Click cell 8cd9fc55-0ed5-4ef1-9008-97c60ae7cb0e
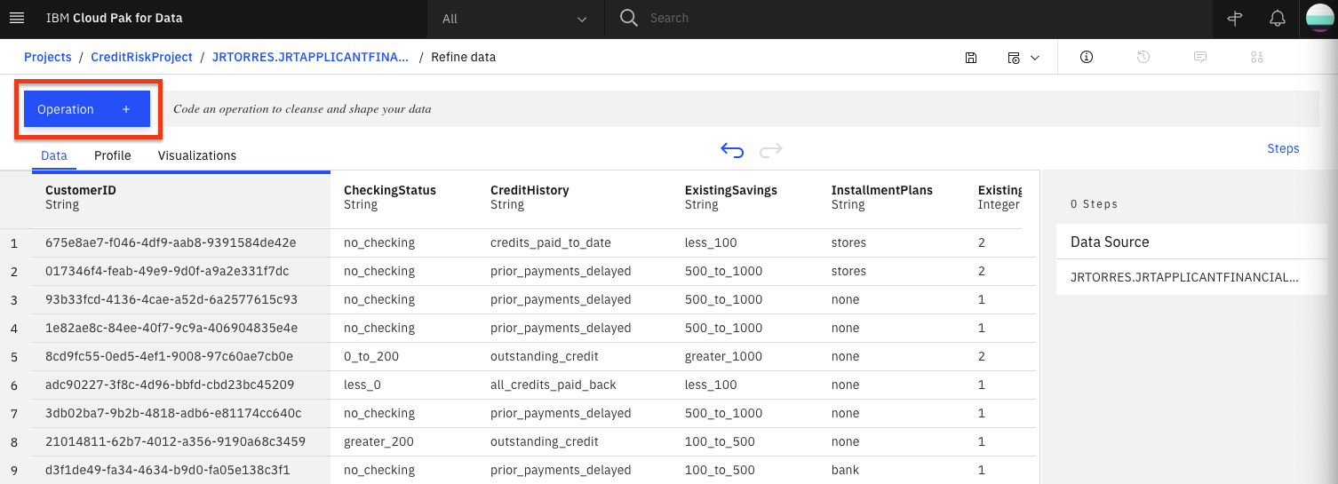This screenshot has width=1338, height=484. 169,356
